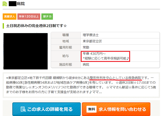Click the 土日祝お休みの完全週休2日制です headline

(x=36, y=26)
